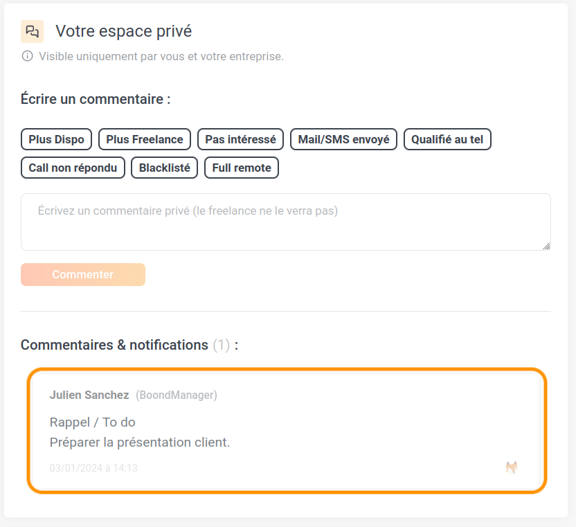The image size is (576, 527).
Task: Click the Commentaires & notifications heading
Action: [x=114, y=345]
